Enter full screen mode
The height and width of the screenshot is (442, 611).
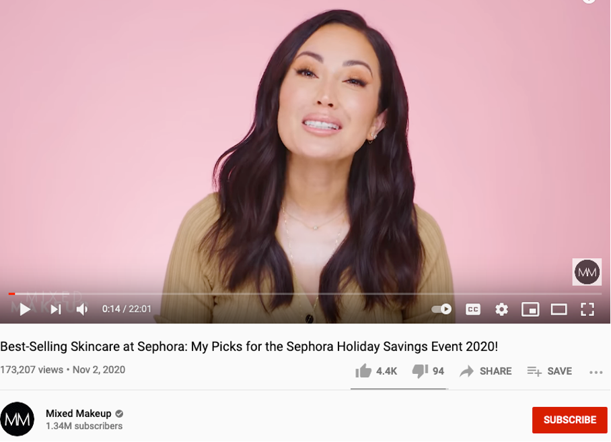click(x=587, y=309)
